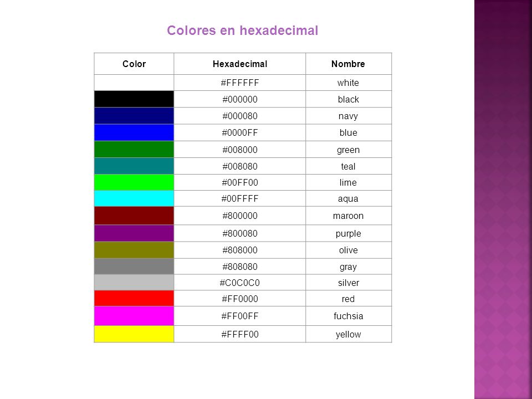Click the name 'white'

[x=348, y=83]
